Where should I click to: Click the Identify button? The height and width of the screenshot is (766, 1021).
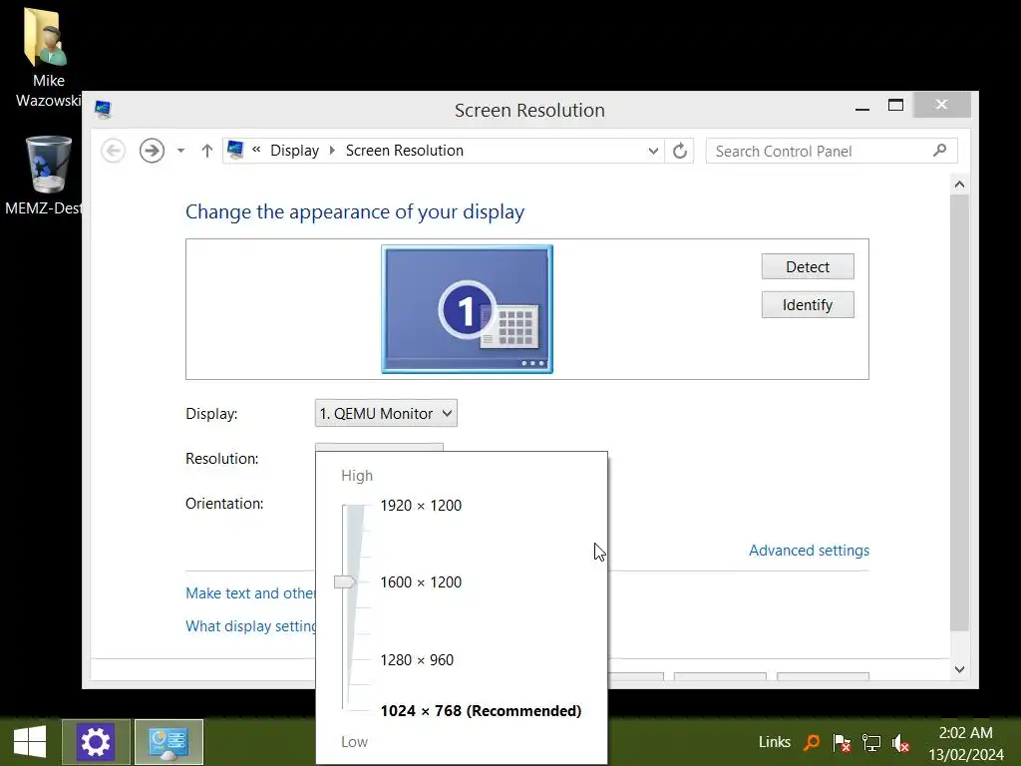point(808,305)
